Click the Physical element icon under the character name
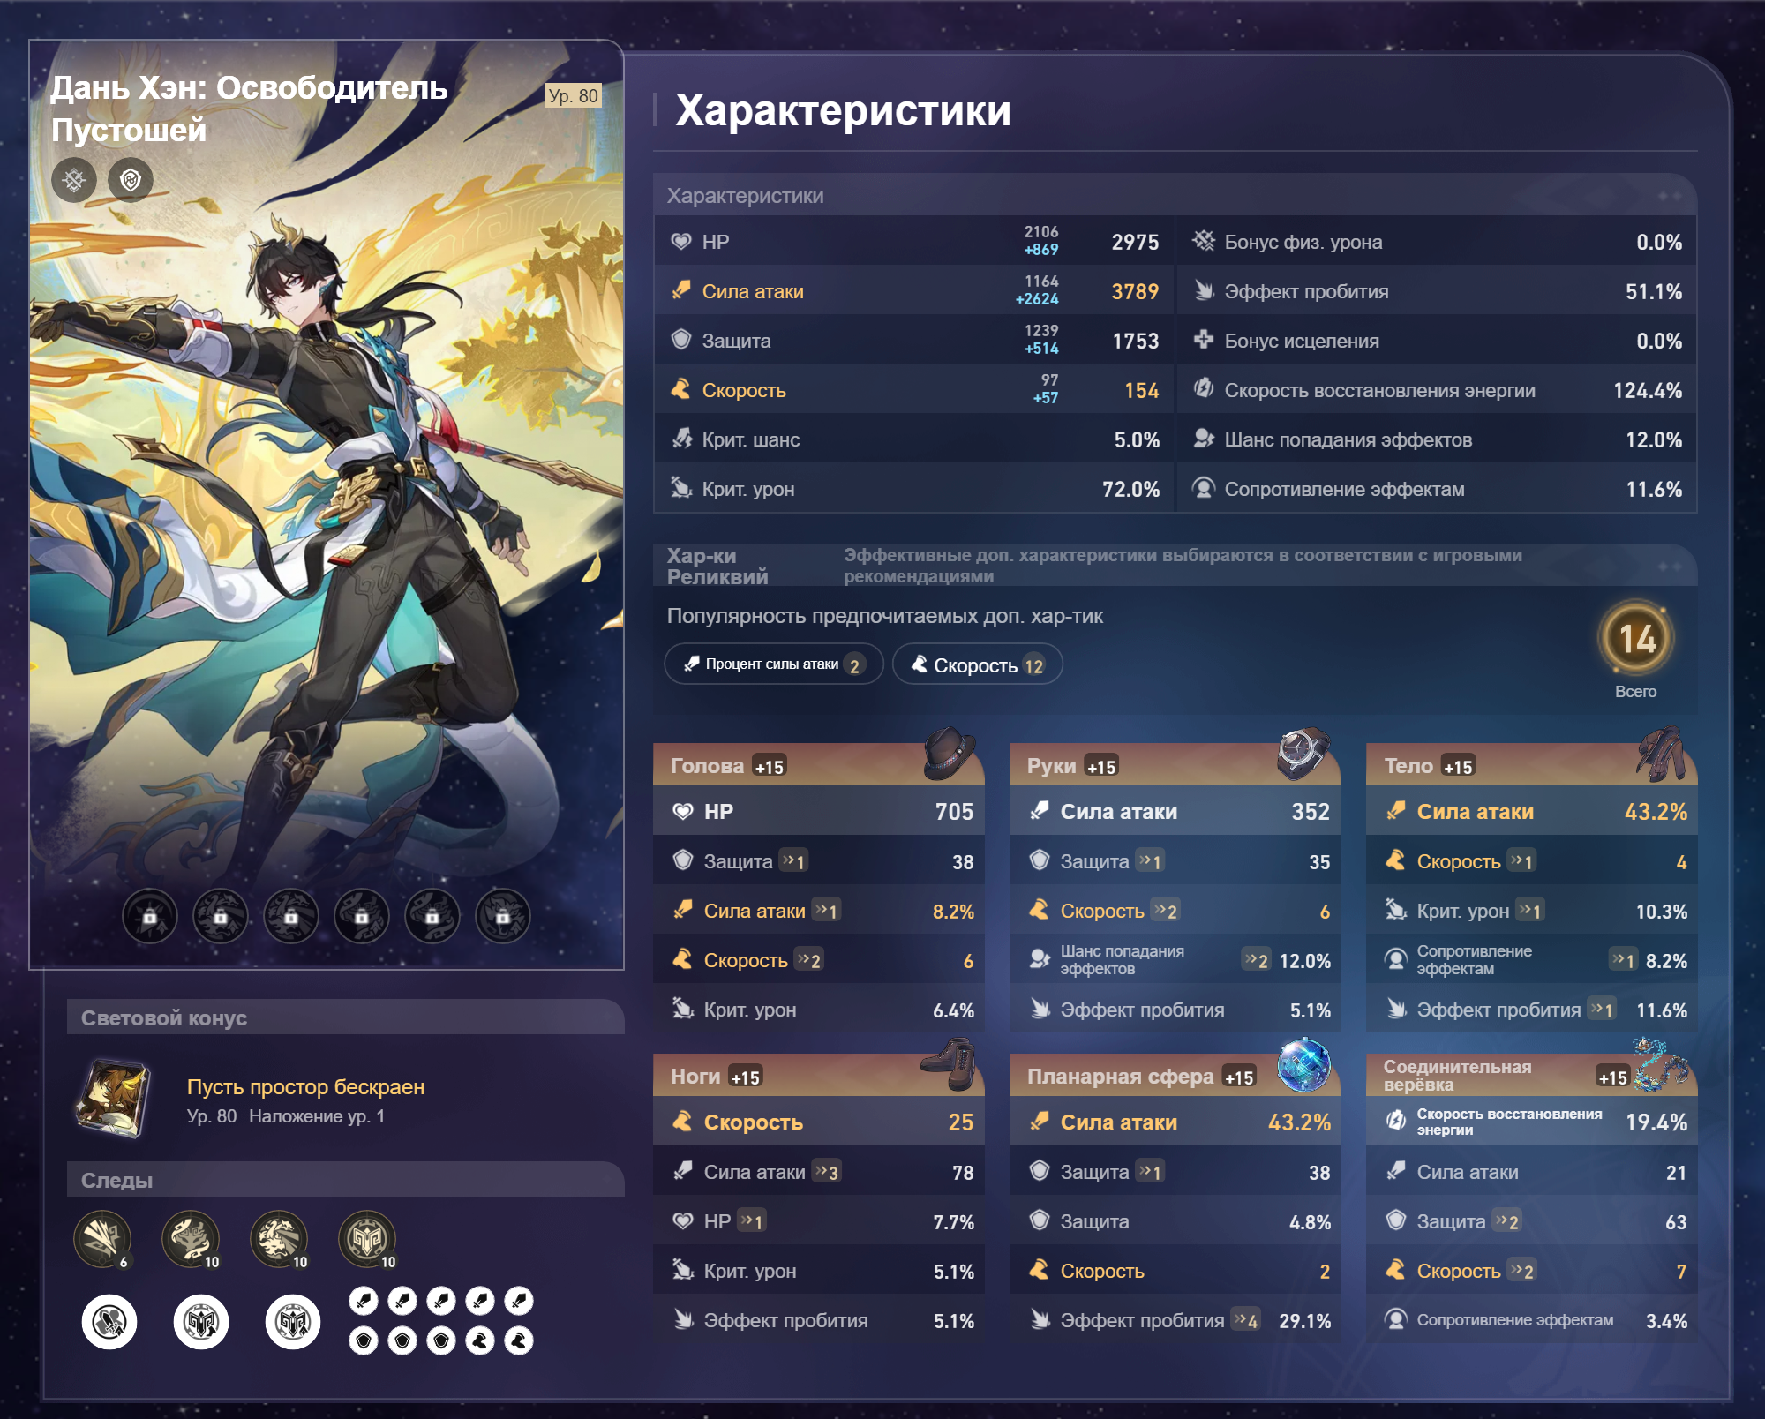The image size is (1765, 1419). click(x=74, y=180)
